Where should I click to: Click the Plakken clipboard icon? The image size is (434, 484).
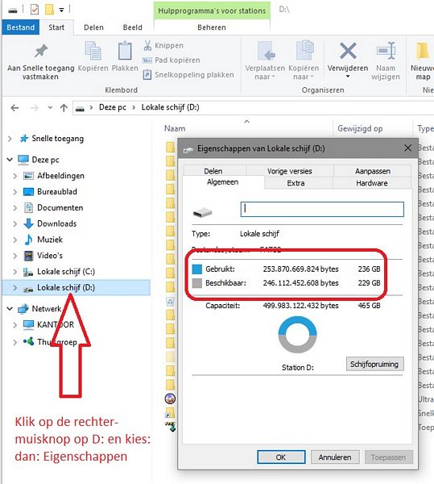click(x=125, y=51)
